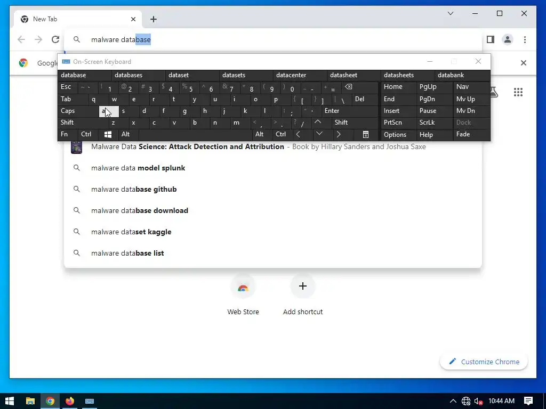Select suggestion 'malware database download'
This screenshot has width=546, height=409.
pos(273,210)
